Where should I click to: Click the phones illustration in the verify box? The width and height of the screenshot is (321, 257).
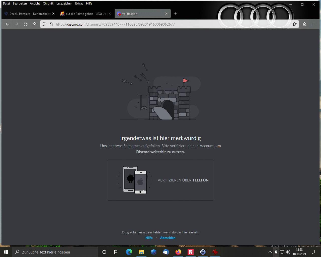point(135,180)
